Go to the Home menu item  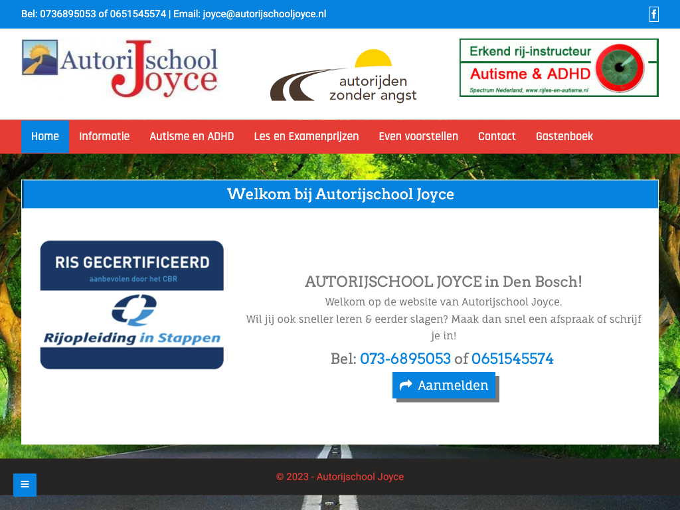45,137
